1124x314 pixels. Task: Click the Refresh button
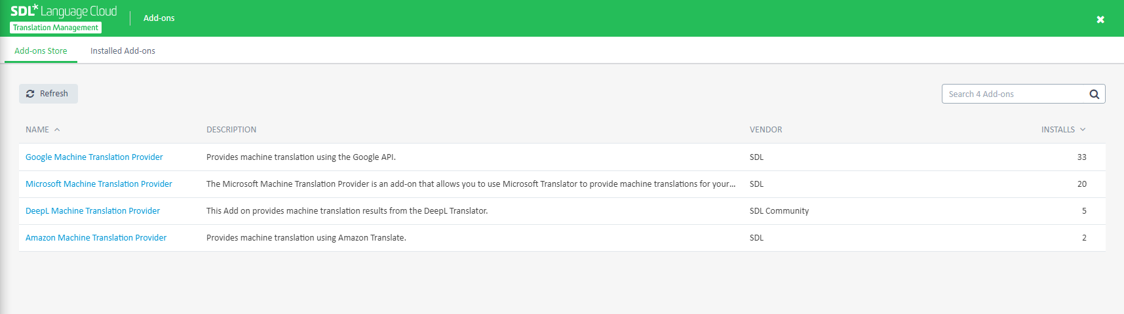(48, 94)
